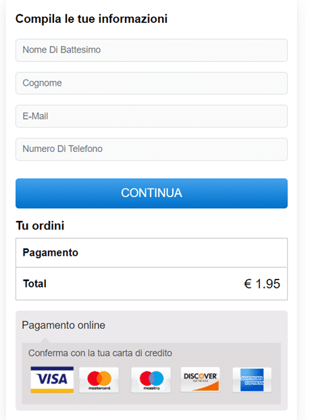The width and height of the screenshot is (310, 420).
Task: Select the Mastercard payment icon
Action: pyautogui.click(x=99, y=379)
